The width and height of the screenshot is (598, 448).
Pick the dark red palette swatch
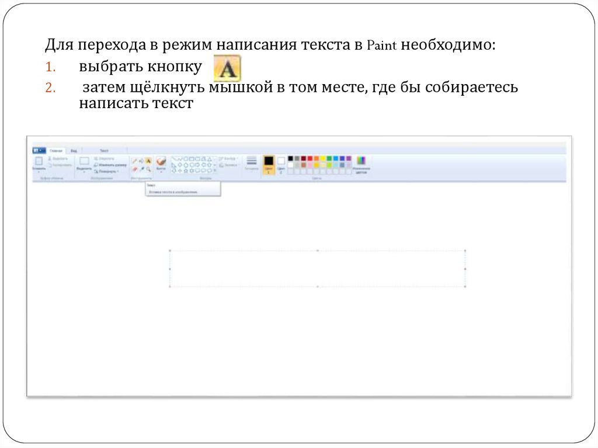click(x=304, y=158)
